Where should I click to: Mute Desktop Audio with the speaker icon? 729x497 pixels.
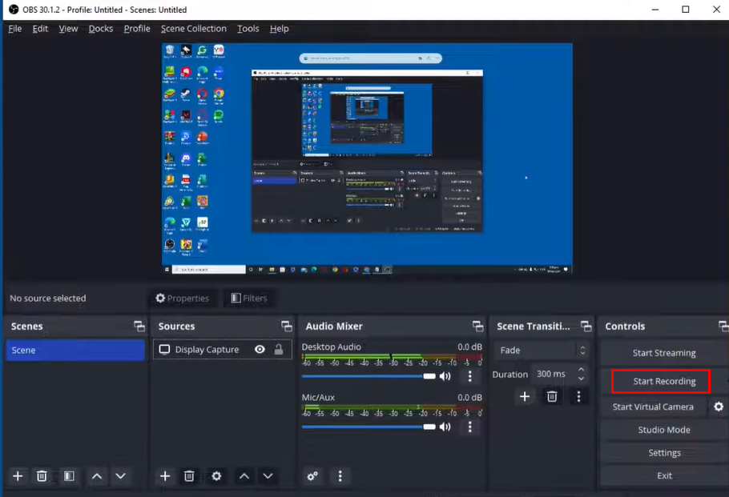pos(445,375)
